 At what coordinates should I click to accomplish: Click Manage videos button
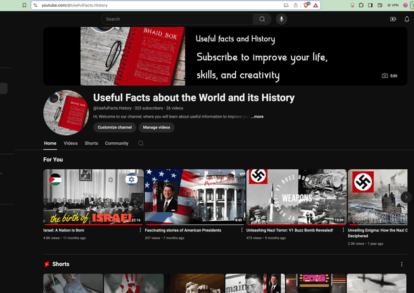(x=156, y=127)
